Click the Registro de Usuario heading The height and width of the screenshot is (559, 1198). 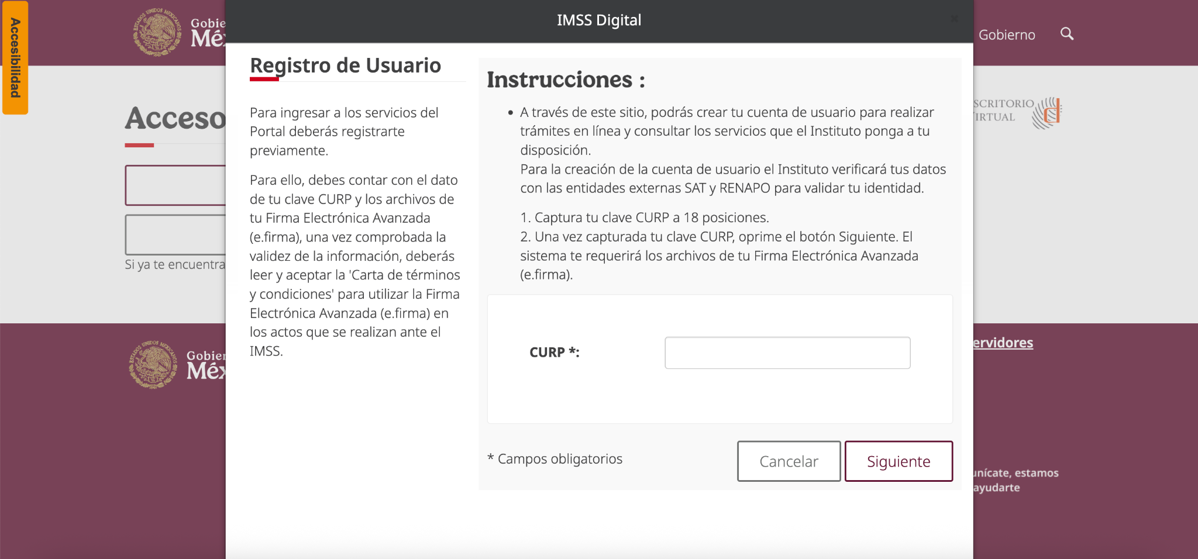[345, 65]
